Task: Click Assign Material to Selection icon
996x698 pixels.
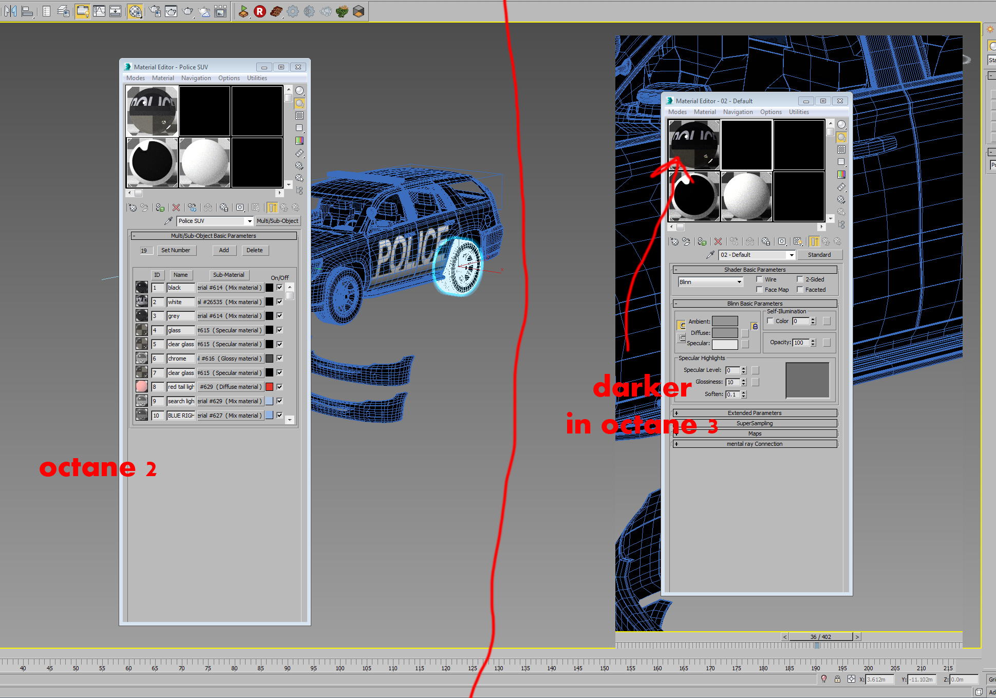Action: click(160, 207)
